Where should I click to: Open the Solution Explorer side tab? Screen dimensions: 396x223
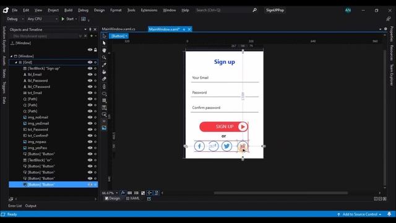point(4,40)
